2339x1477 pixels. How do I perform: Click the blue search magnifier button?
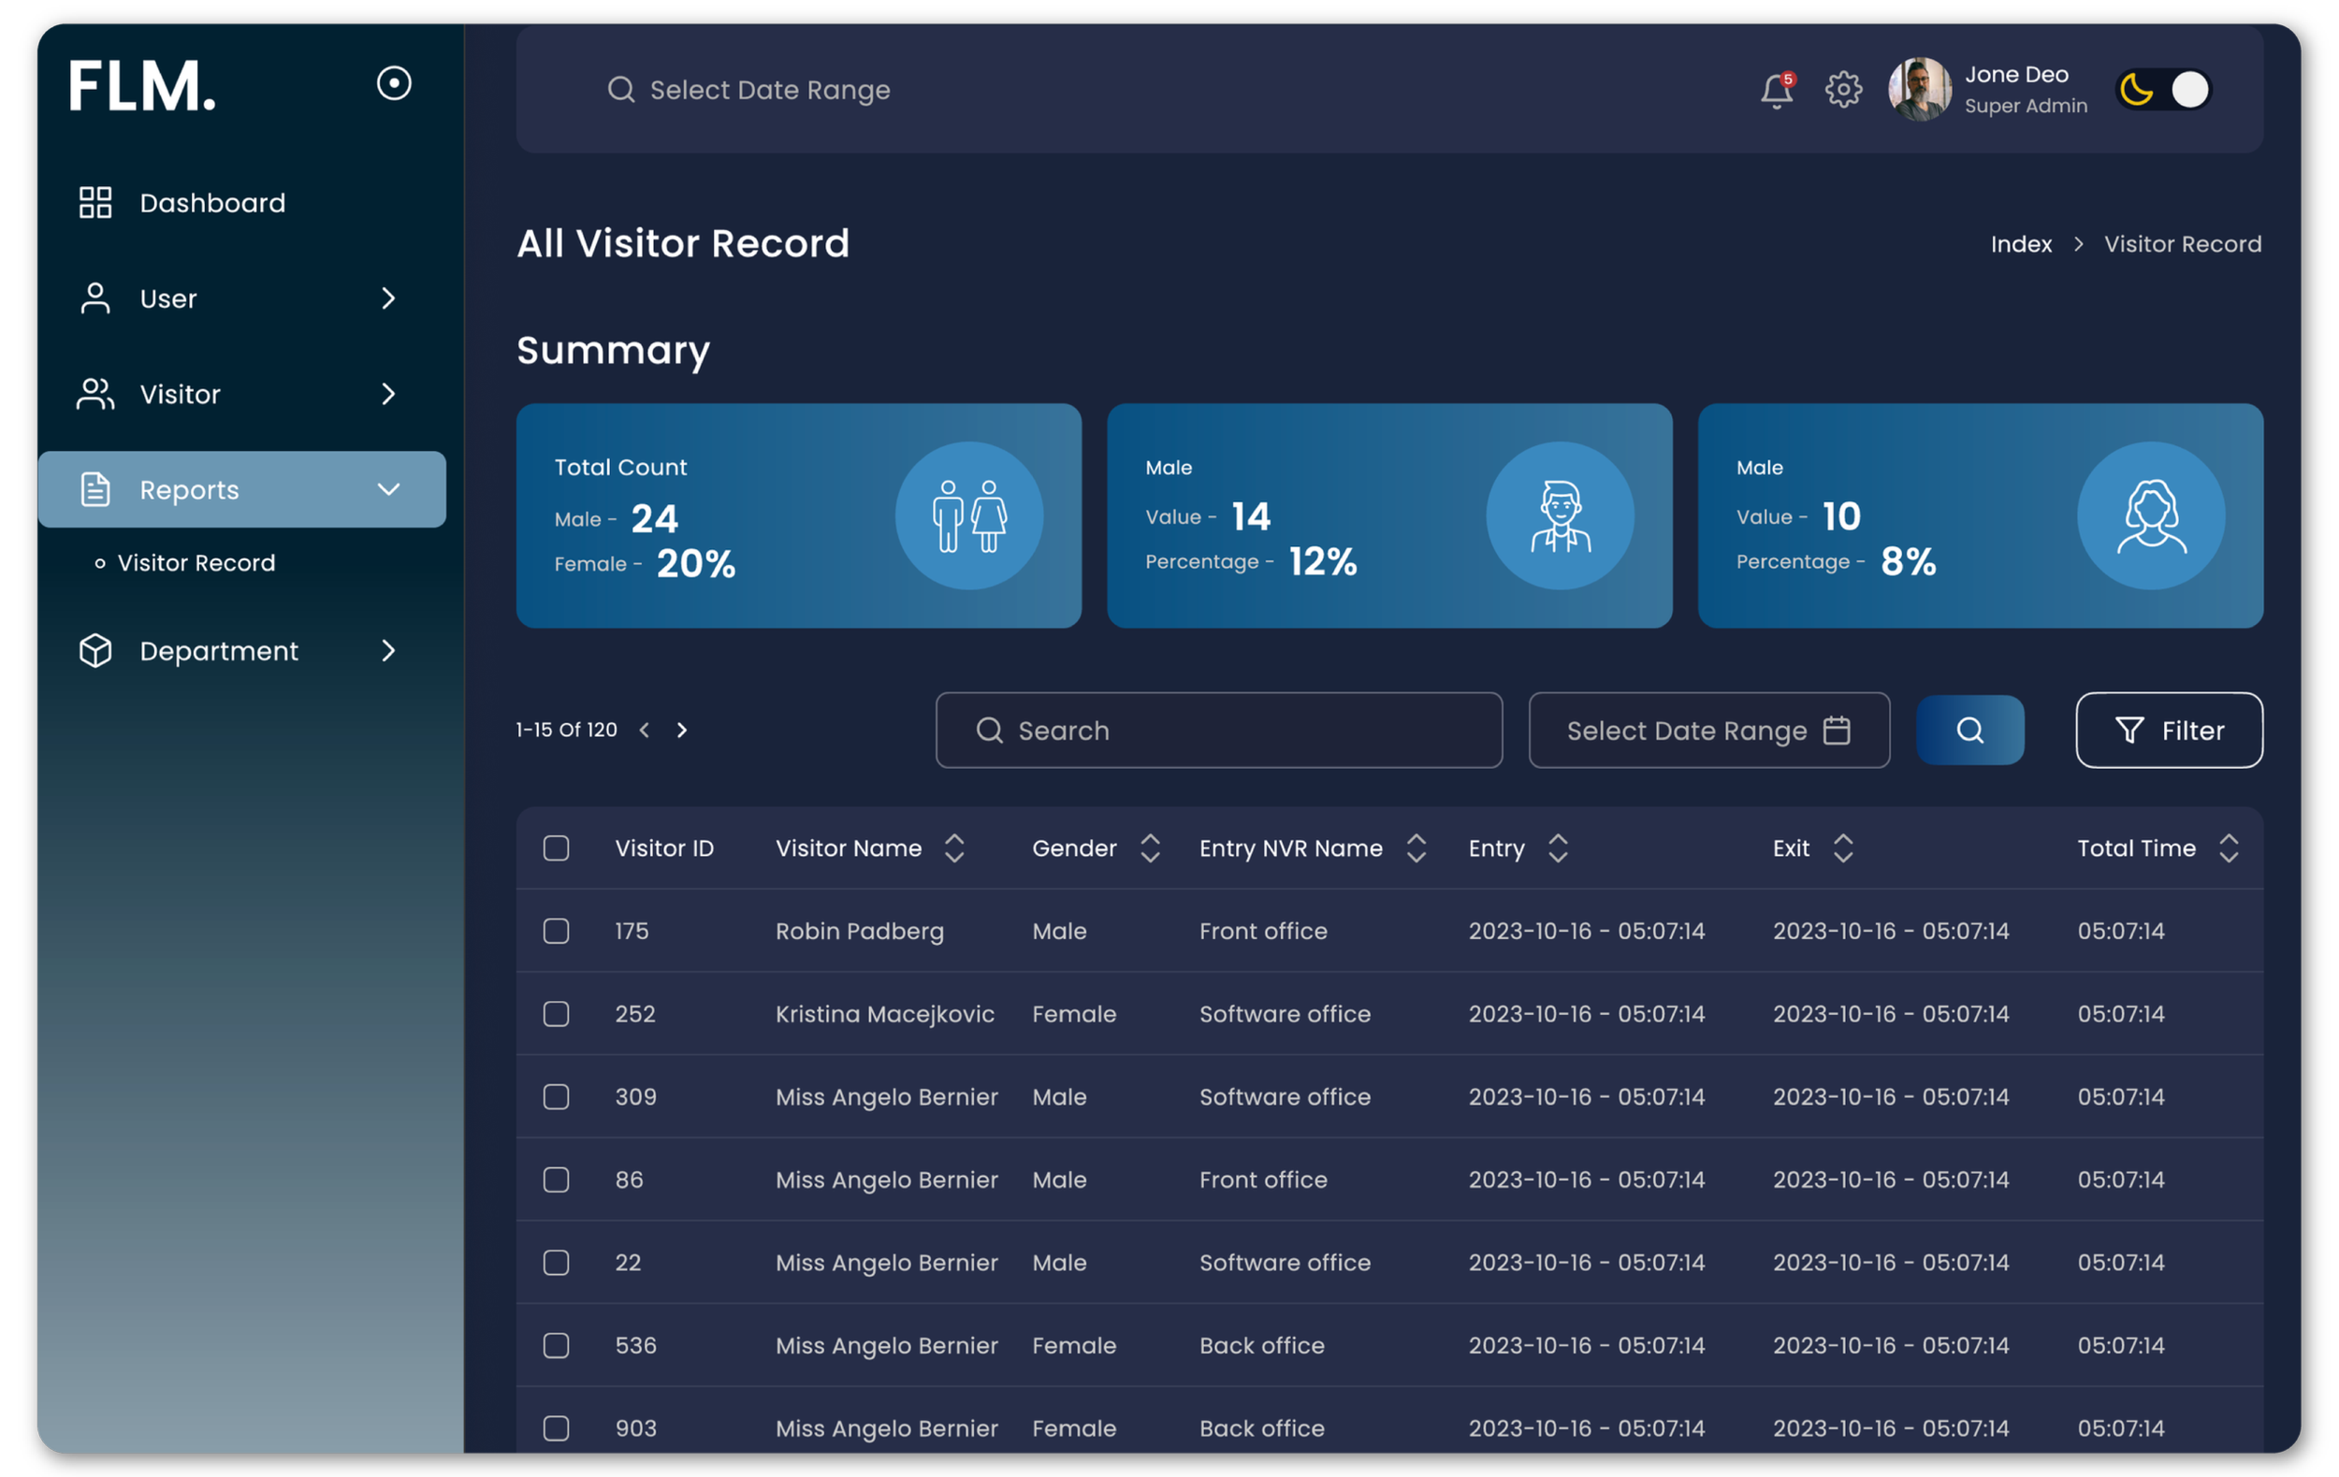click(1969, 731)
